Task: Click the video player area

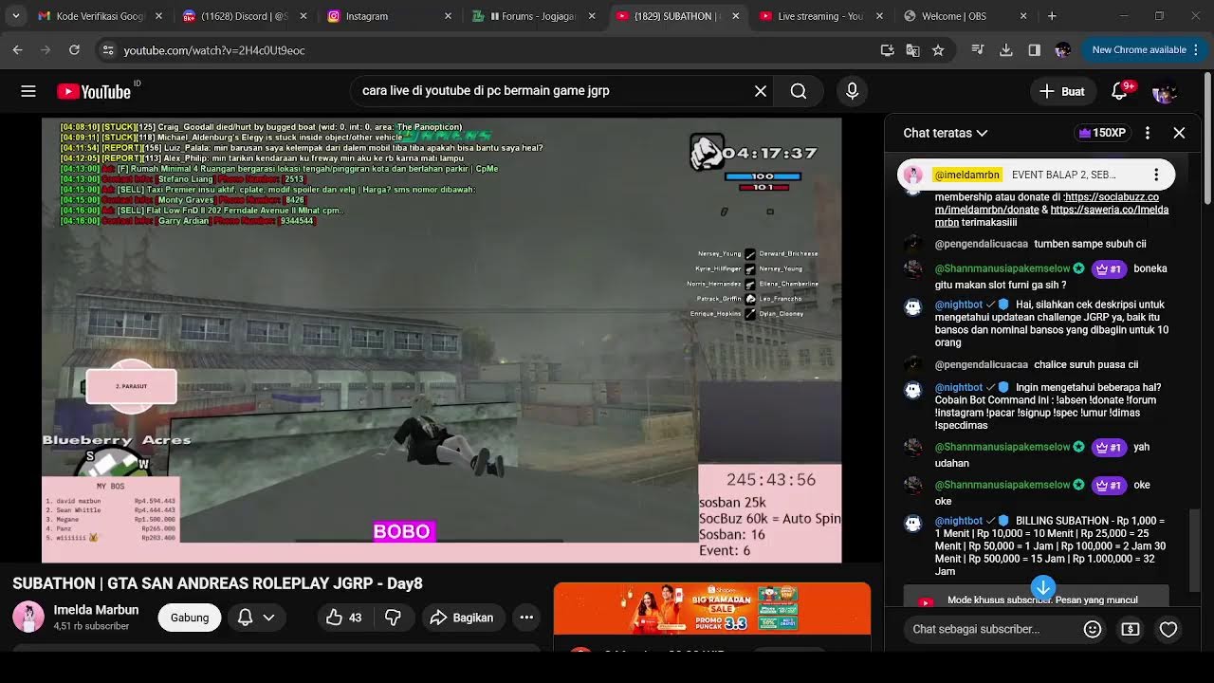Action: tap(441, 340)
